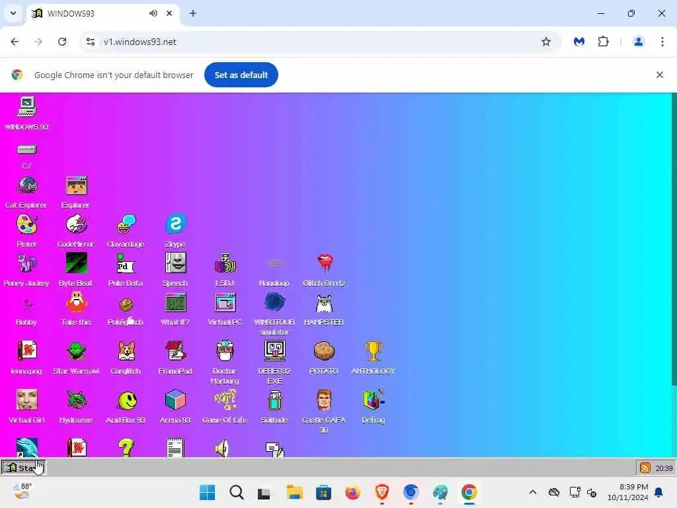Launch Solitude icon
Screen dimensions: 677x508
(x=274, y=400)
